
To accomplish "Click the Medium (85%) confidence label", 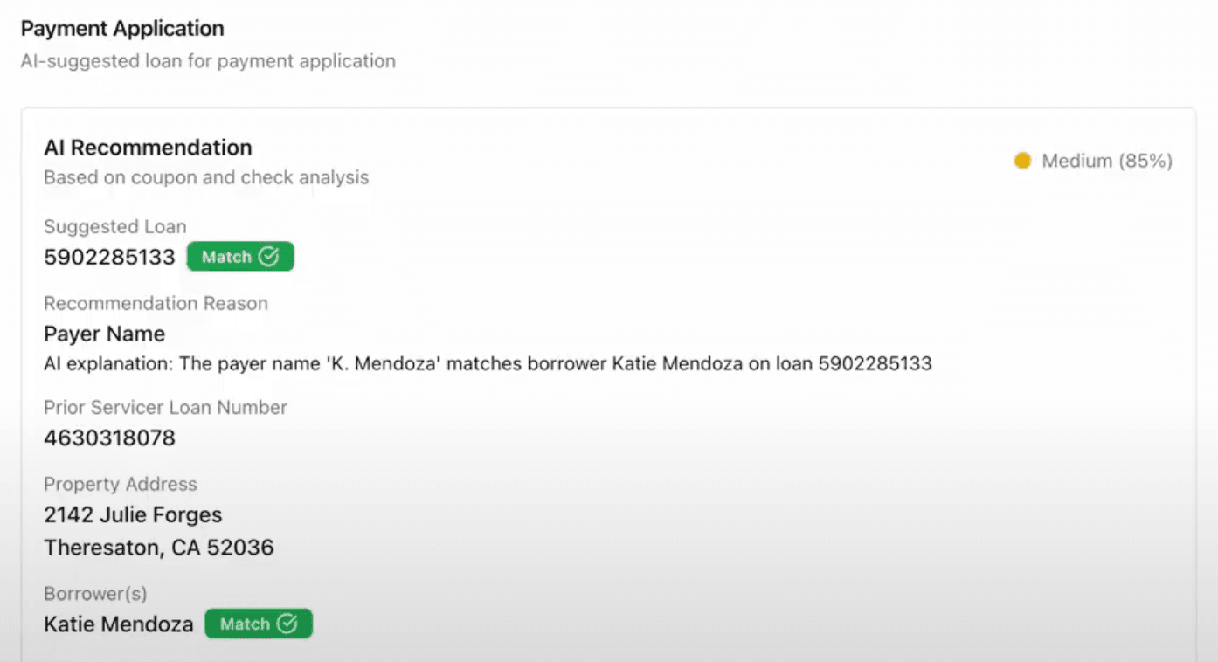I will point(1107,161).
